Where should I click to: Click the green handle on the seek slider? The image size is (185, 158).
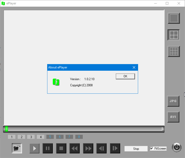tap(7, 129)
